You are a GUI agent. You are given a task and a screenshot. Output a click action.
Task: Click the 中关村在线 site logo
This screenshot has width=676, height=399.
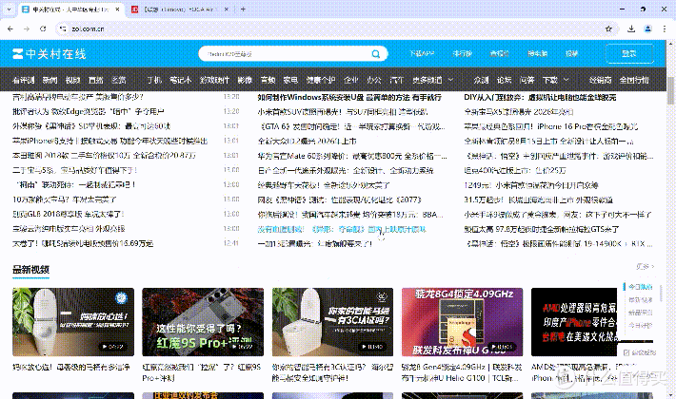click(50, 54)
